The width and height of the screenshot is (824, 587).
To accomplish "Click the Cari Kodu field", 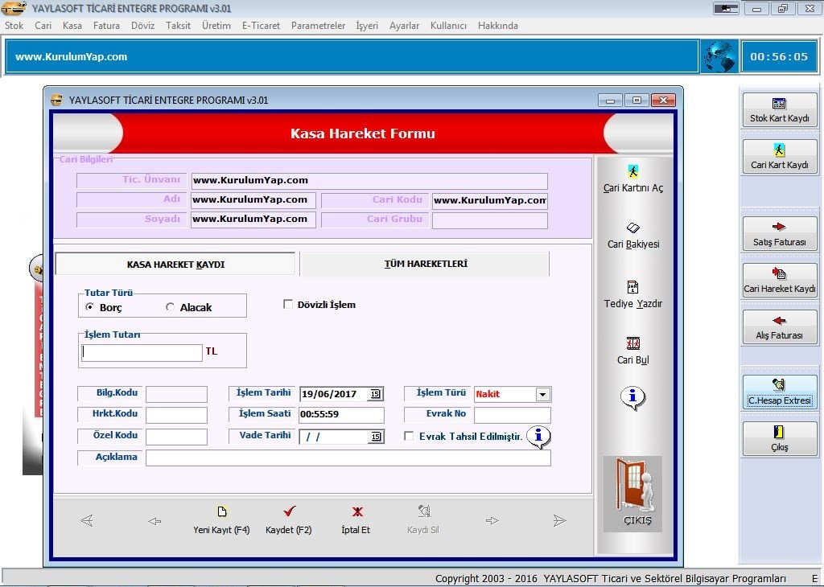I will point(490,200).
